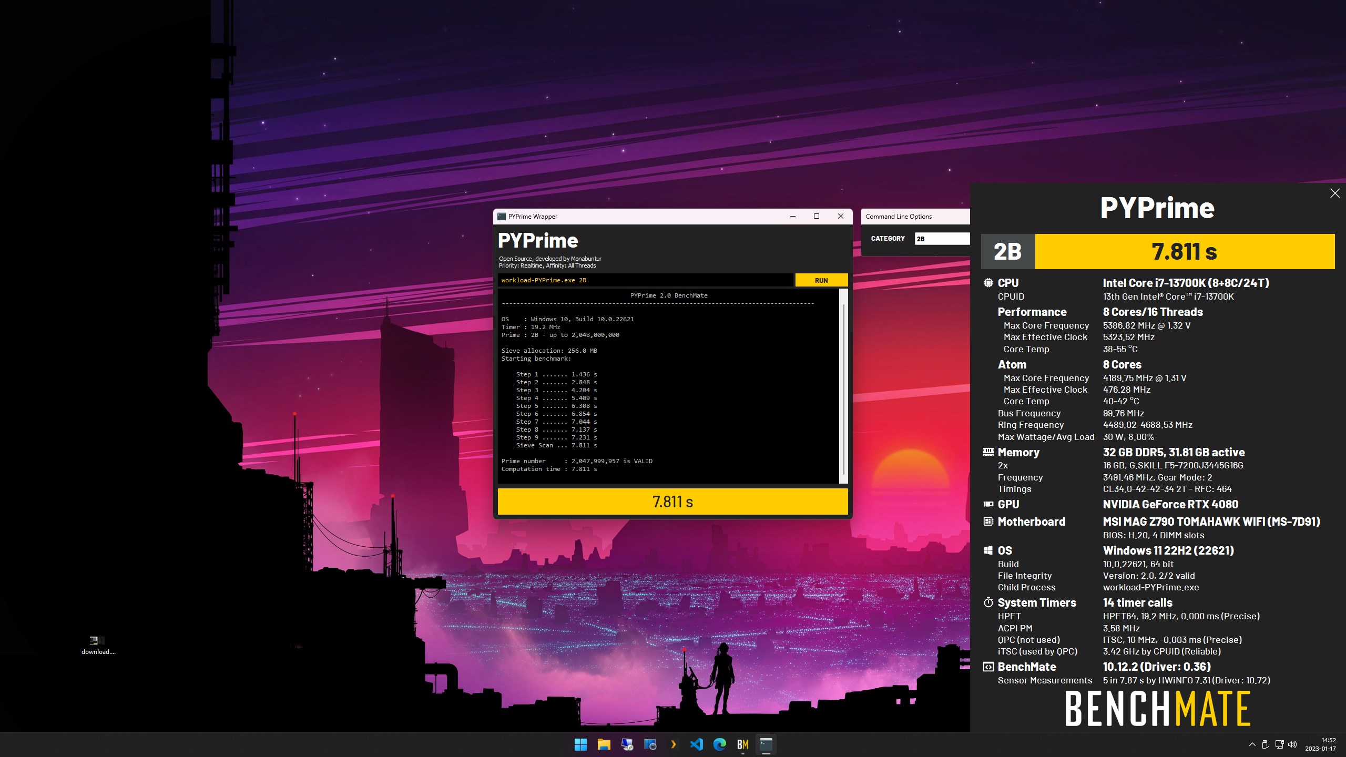The image size is (1346, 757).
Task: Click the 8 Cores/16 Threads performance text
Action: [1153, 312]
